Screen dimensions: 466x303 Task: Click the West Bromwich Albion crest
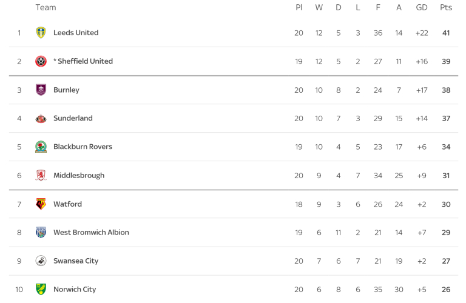click(x=41, y=233)
